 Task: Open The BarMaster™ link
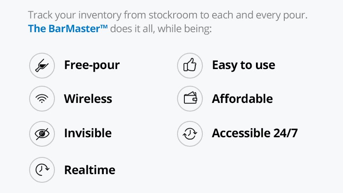click(68, 30)
